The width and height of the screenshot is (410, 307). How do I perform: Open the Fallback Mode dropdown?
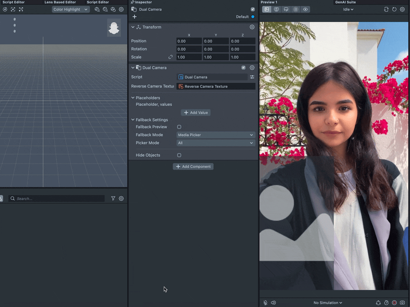pos(216,135)
